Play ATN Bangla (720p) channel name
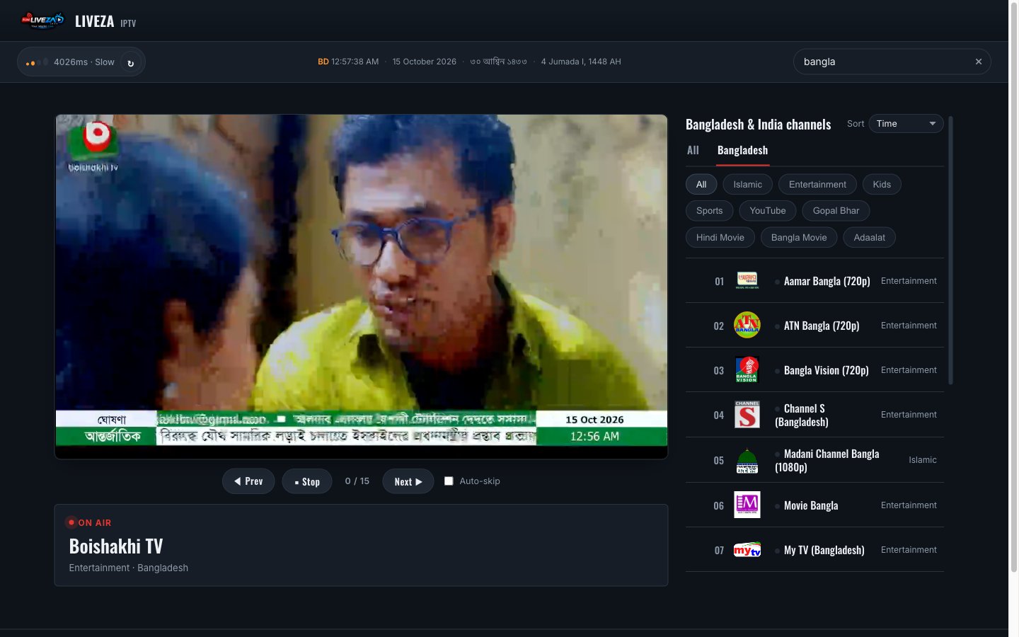This screenshot has width=1019, height=637. (x=822, y=326)
